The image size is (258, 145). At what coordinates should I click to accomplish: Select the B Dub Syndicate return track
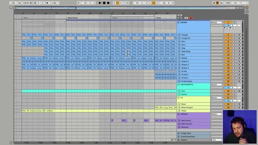[x=193, y=137]
